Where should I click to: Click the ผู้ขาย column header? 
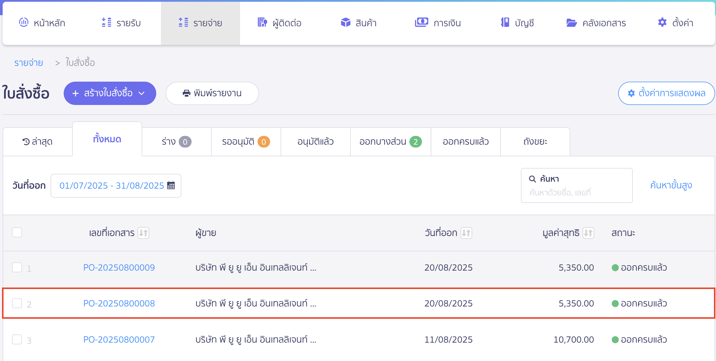(206, 233)
